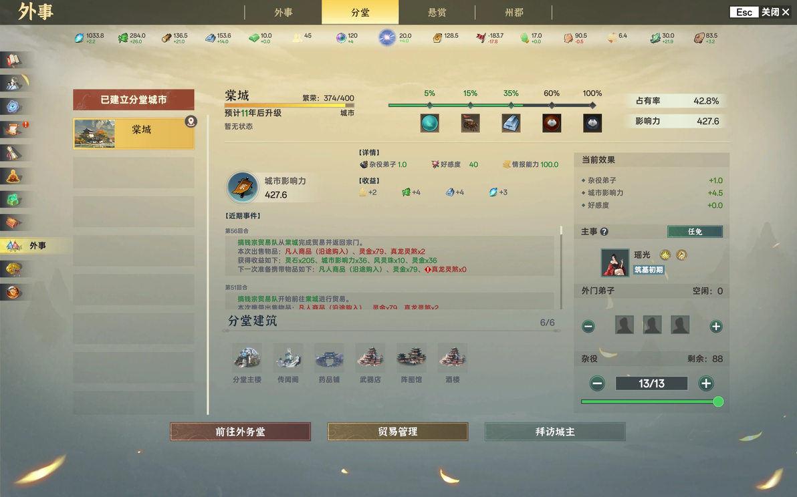Click the 好感度 40 detail

[x=455, y=164]
